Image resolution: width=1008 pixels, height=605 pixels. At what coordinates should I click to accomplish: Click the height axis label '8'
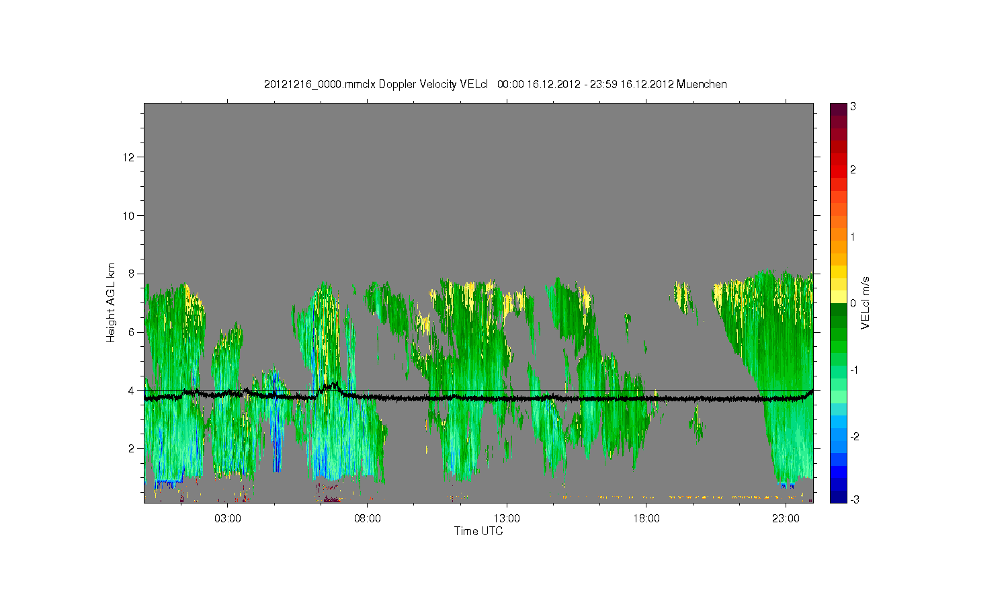(132, 274)
